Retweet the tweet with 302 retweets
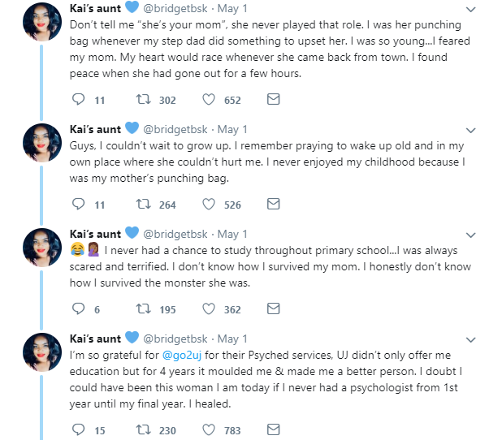 tap(144, 99)
